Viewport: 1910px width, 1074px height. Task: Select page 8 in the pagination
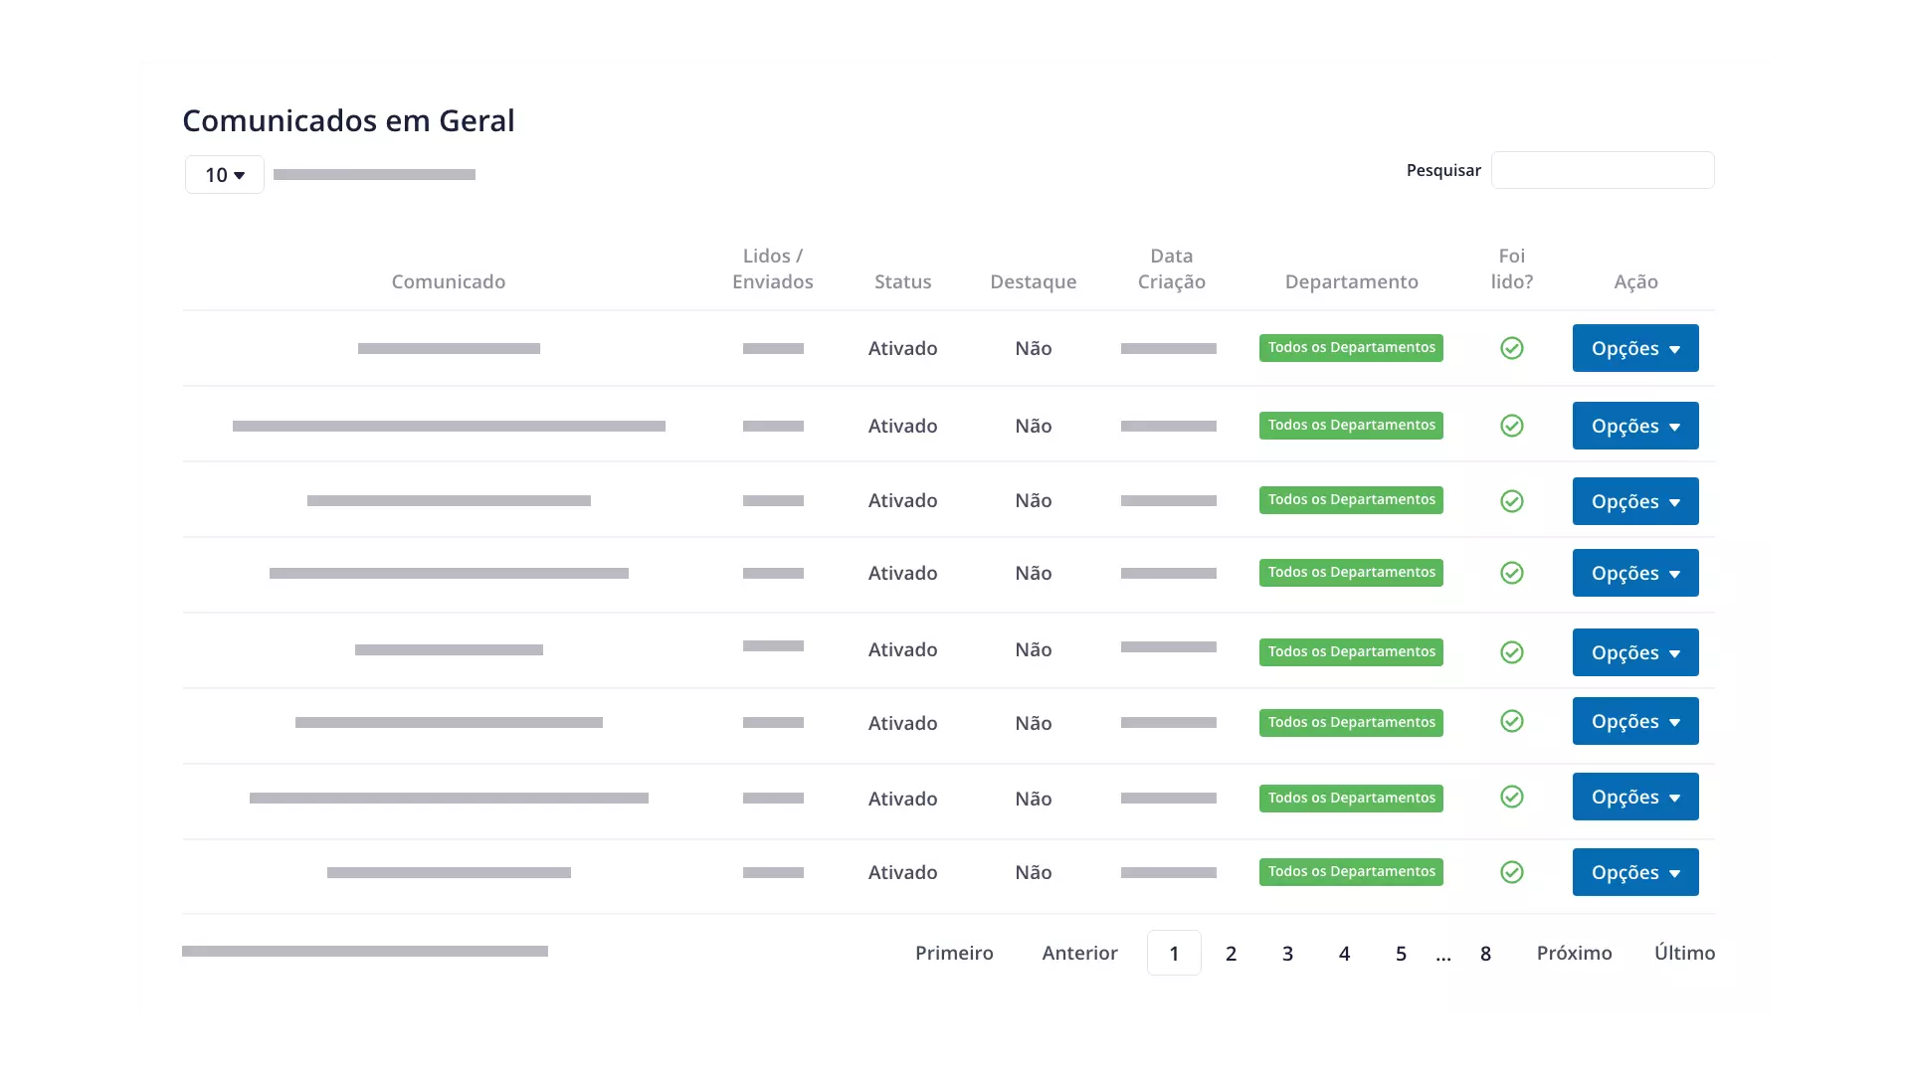1485,953
